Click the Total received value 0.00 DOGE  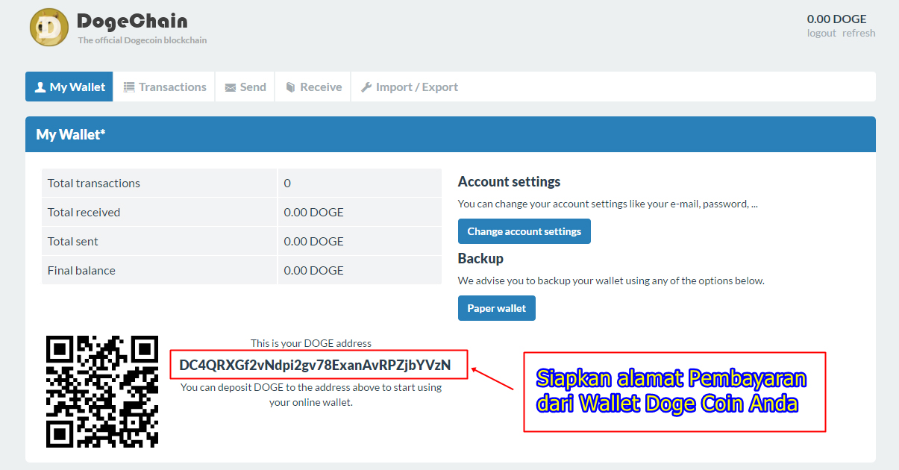click(x=314, y=212)
